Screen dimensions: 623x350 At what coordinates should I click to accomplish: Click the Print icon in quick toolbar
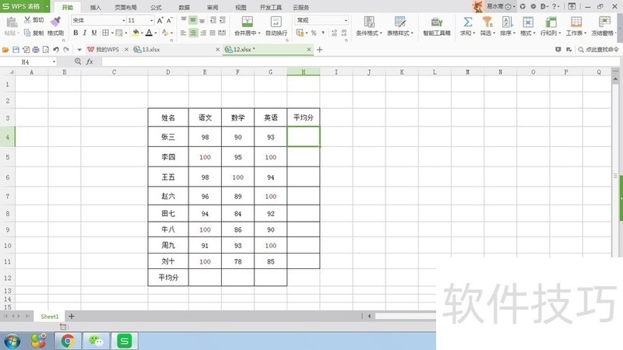click(x=36, y=50)
